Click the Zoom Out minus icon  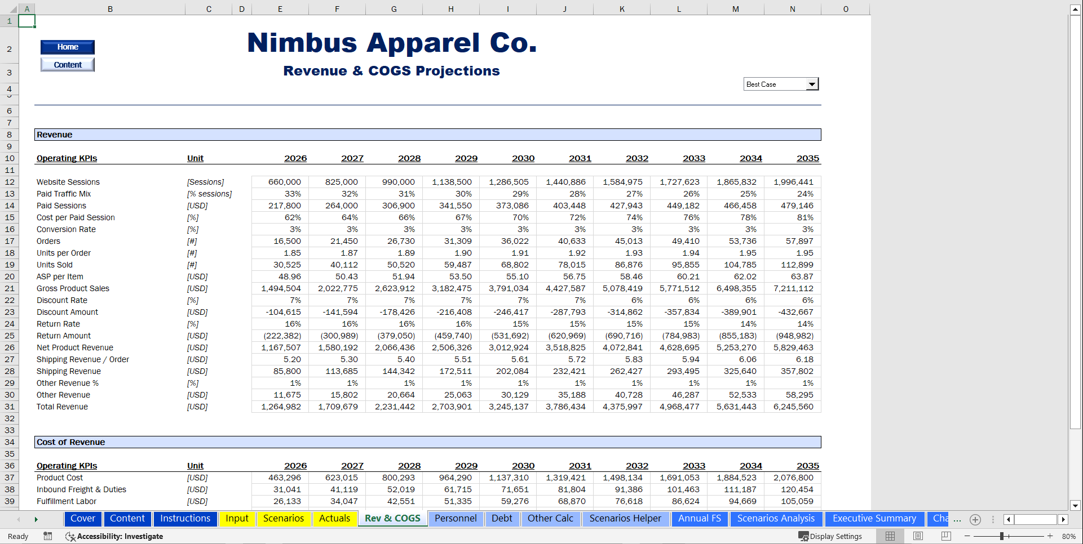(x=967, y=536)
